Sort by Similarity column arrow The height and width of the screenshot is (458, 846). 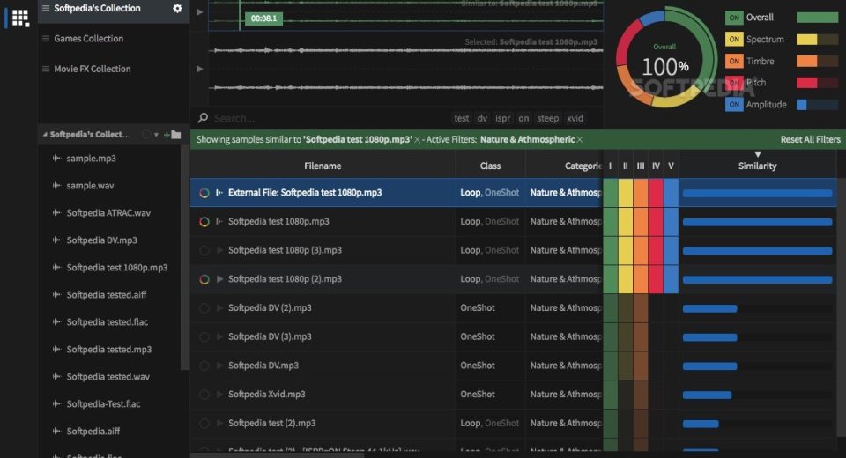758,155
